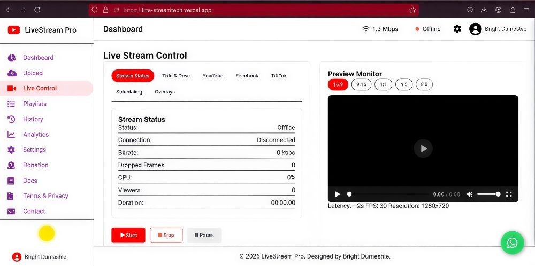
Task: Open Donation in the sidebar
Action: [35, 165]
